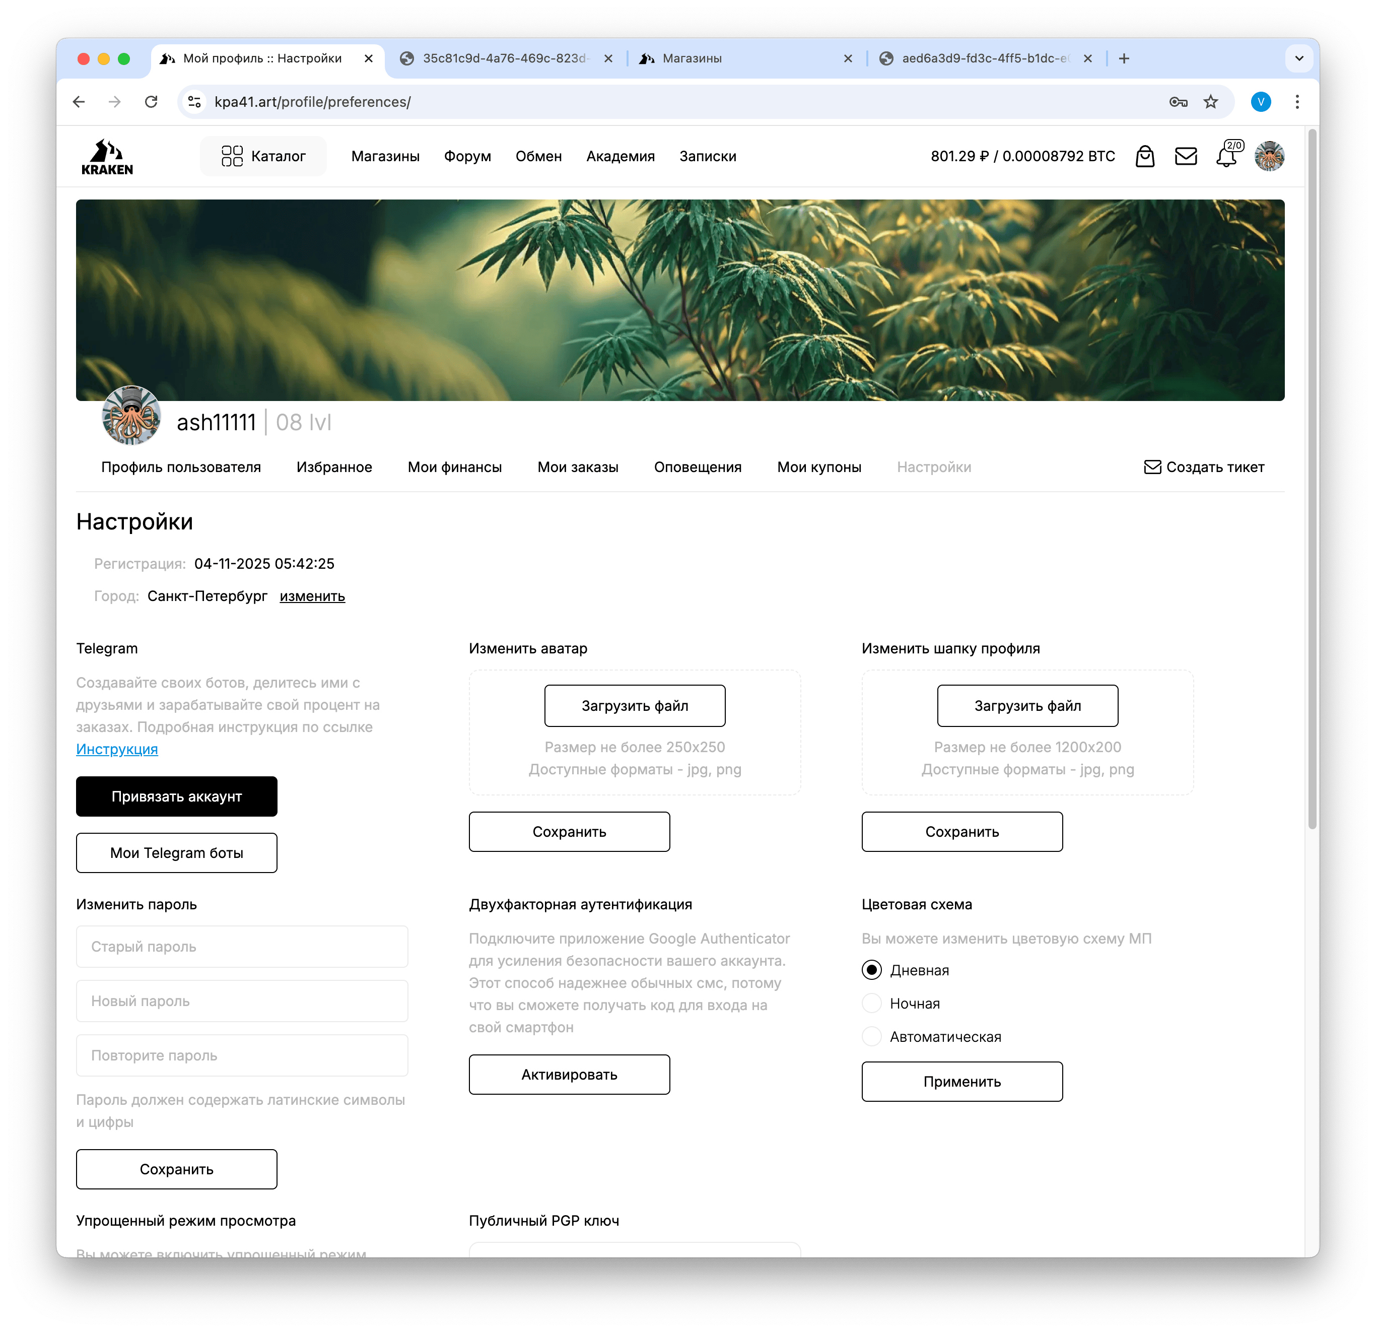Bookmark page with the star icon
The height and width of the screenshot is (1332, 1376).
point(1210,102)
